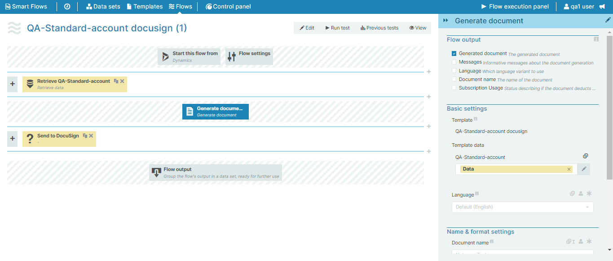The height and width of the screenshot is (261, 613).
Task: Click the Language asterisk icon
Action: pos(589,193)
